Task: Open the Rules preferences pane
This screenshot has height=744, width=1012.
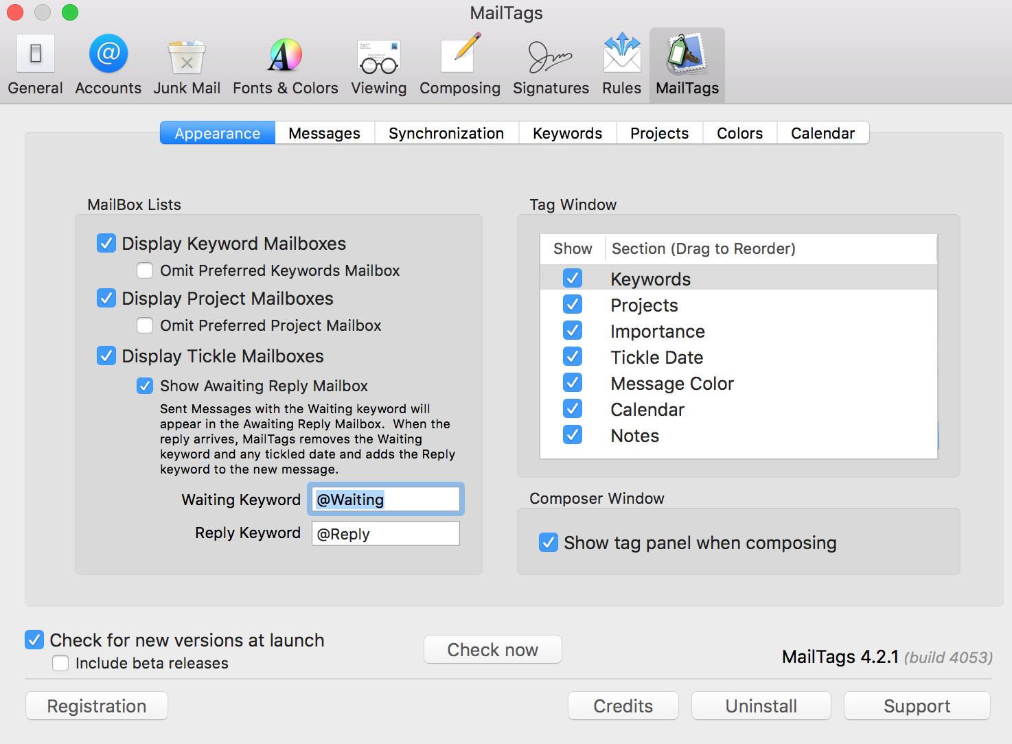Action: tap(622, 66)
